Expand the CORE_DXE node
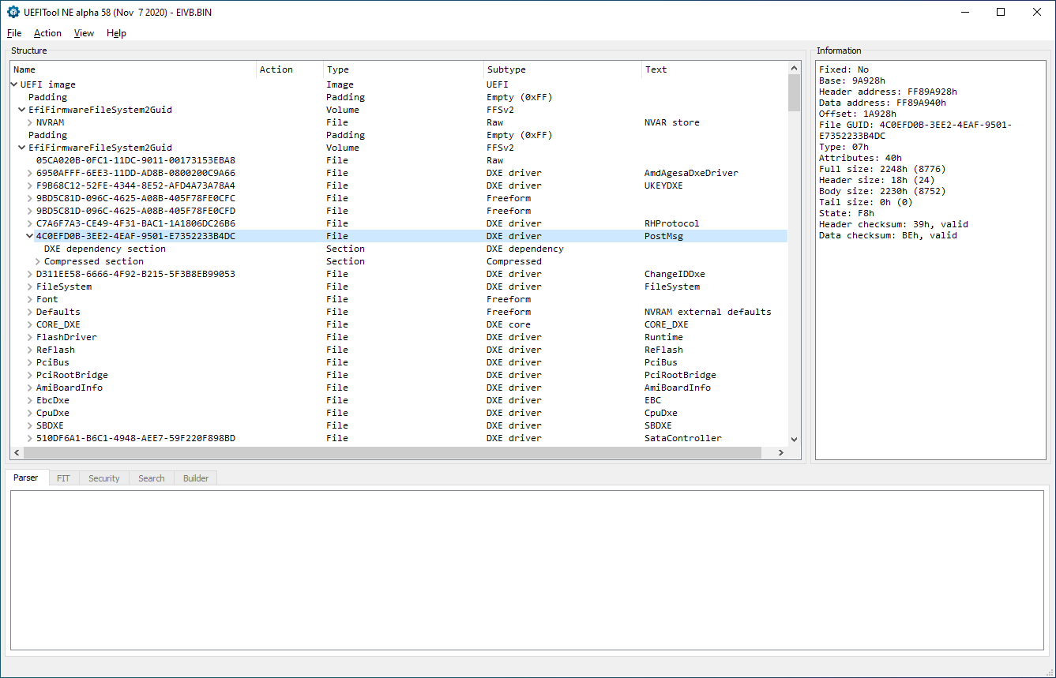This screenshot has width=1056, height=678. (x=30, y=324)
